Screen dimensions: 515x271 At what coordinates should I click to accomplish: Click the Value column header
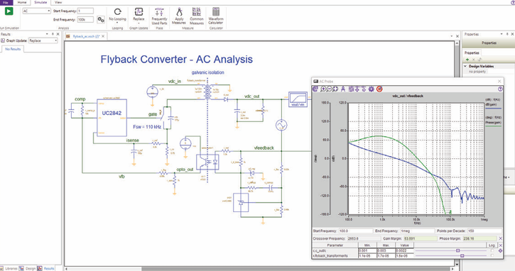tap(404, 245)
